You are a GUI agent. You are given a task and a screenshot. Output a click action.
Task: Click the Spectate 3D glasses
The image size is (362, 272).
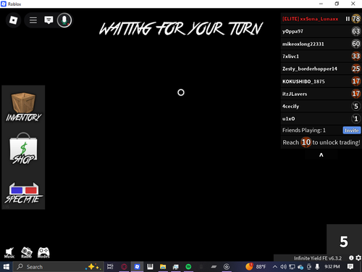pyautogui.click(x=23, y=193)
